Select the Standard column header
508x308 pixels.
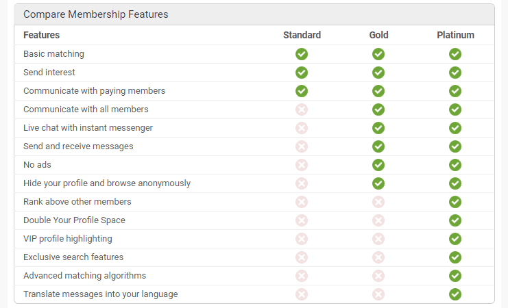[302, 35]
